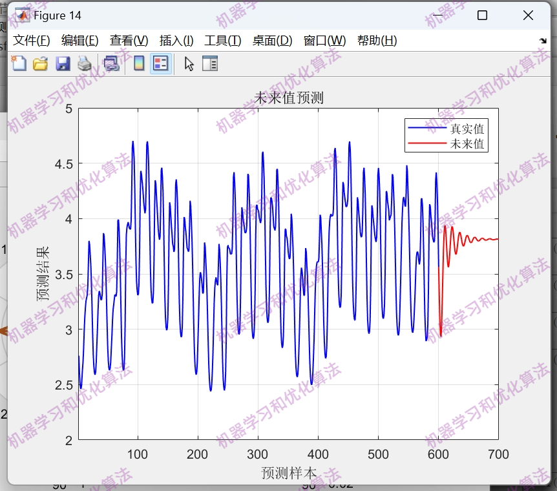
Task: Click y-axis tick label 5
Action: pyautogui.click(x=69, y=109)
